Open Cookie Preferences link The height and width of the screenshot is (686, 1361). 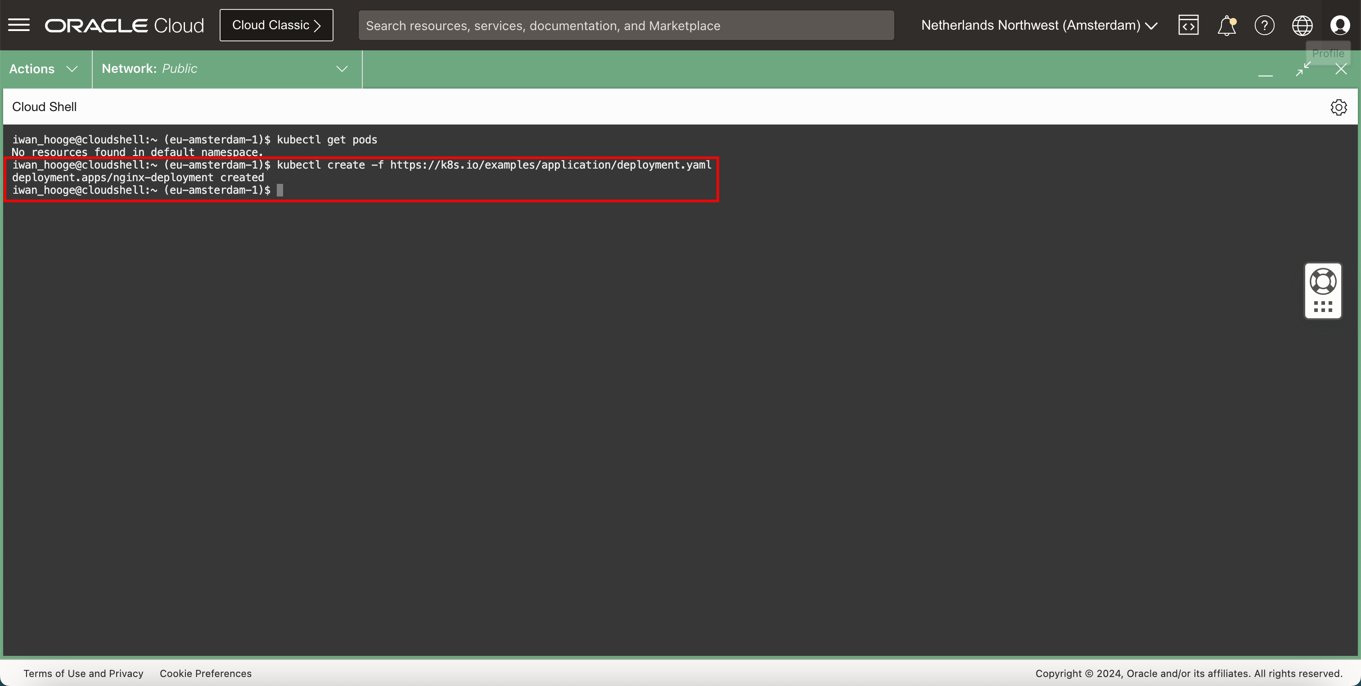click(x=206, y=673)
